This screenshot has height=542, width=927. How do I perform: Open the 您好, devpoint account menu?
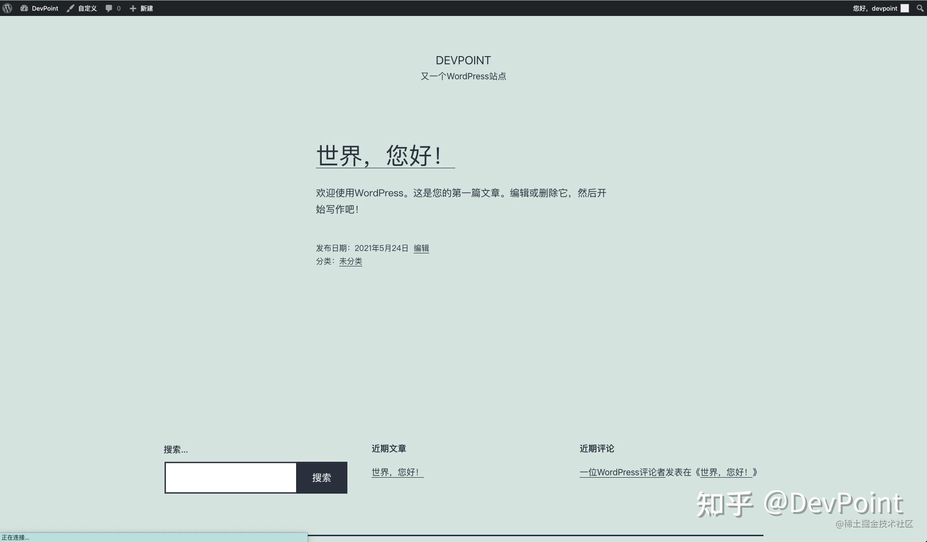pos(875,8)
